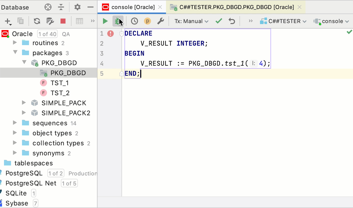Collapse the packages folder
The width and height of the screenshot is (353, 208).
(x=15, y=53)
